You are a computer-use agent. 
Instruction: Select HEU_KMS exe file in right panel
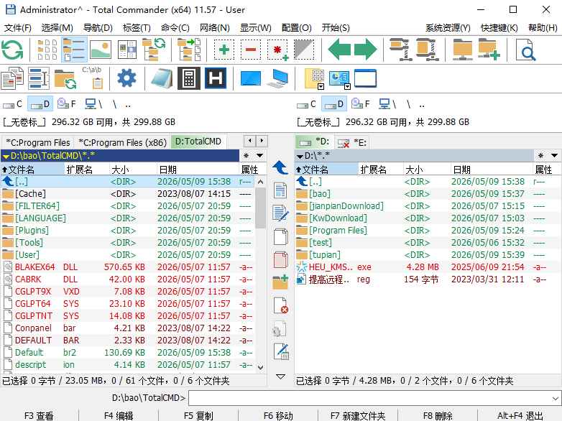[x=428, y=267]
